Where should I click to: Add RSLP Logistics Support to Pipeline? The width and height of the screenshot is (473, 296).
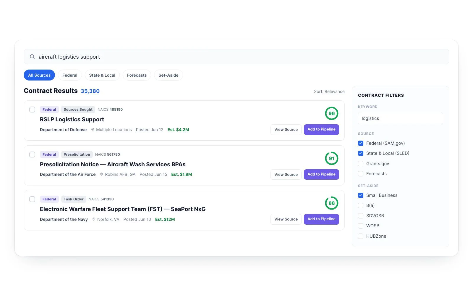coord(321,129)
